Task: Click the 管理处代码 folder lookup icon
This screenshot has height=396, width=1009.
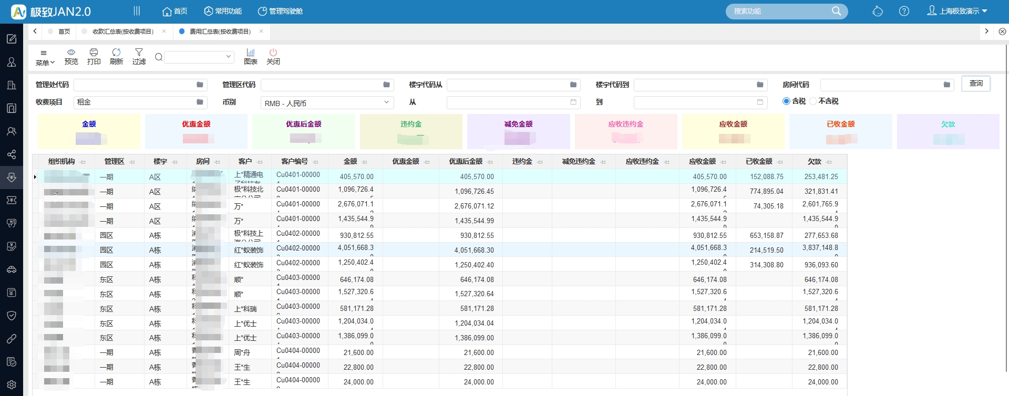Action: 200,85
